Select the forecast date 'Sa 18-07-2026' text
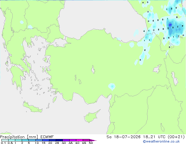 (x=124, y=137)
